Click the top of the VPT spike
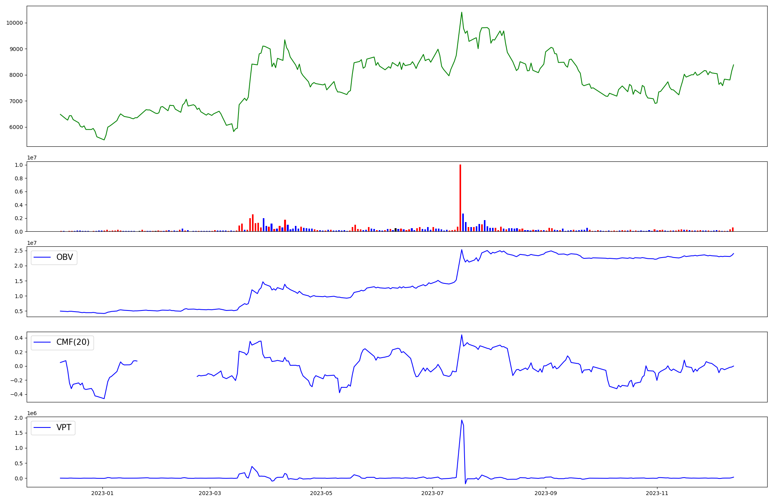Viewport: 773px width, 502px height. click(x=461, y=420)
